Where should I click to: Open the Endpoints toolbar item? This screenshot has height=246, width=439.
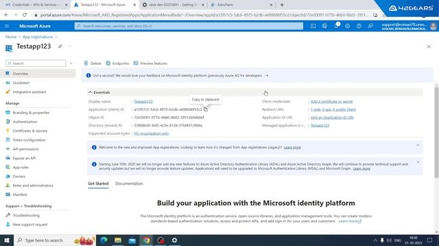(x=117, y=64)
